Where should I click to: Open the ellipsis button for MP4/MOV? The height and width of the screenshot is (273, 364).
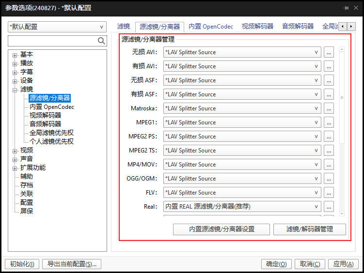coord(329,165)
